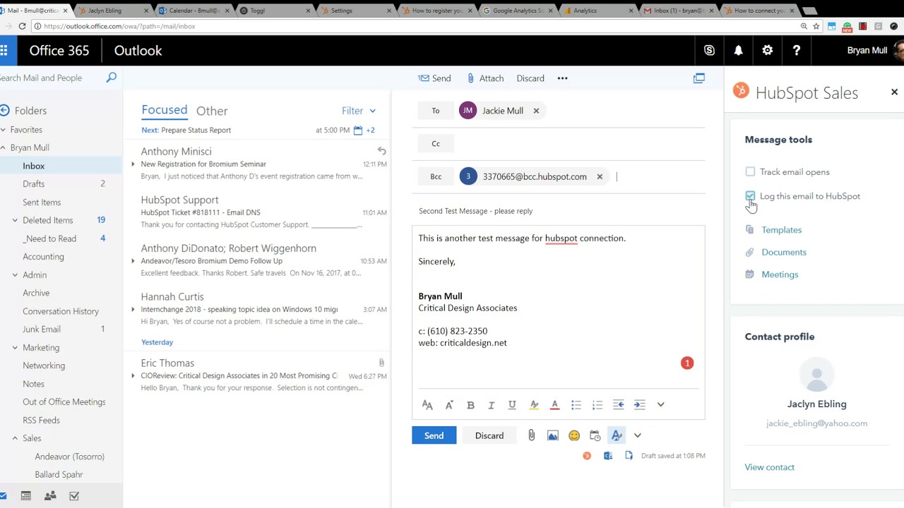The width and height of the screenshot is (904, 508).
Task: Open HubSpot Templates link
Action: point(781,230)
